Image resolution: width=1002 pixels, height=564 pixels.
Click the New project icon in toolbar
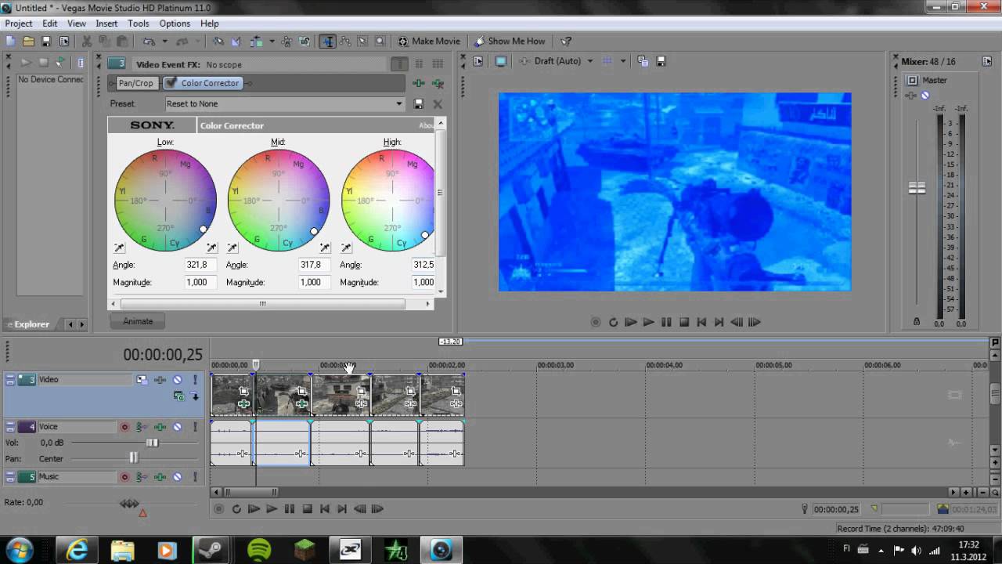tap(10, 41)
